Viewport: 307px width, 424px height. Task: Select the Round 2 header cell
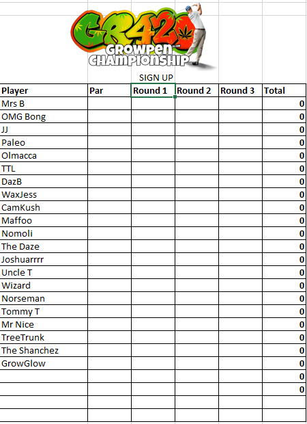tap(196, 90)
